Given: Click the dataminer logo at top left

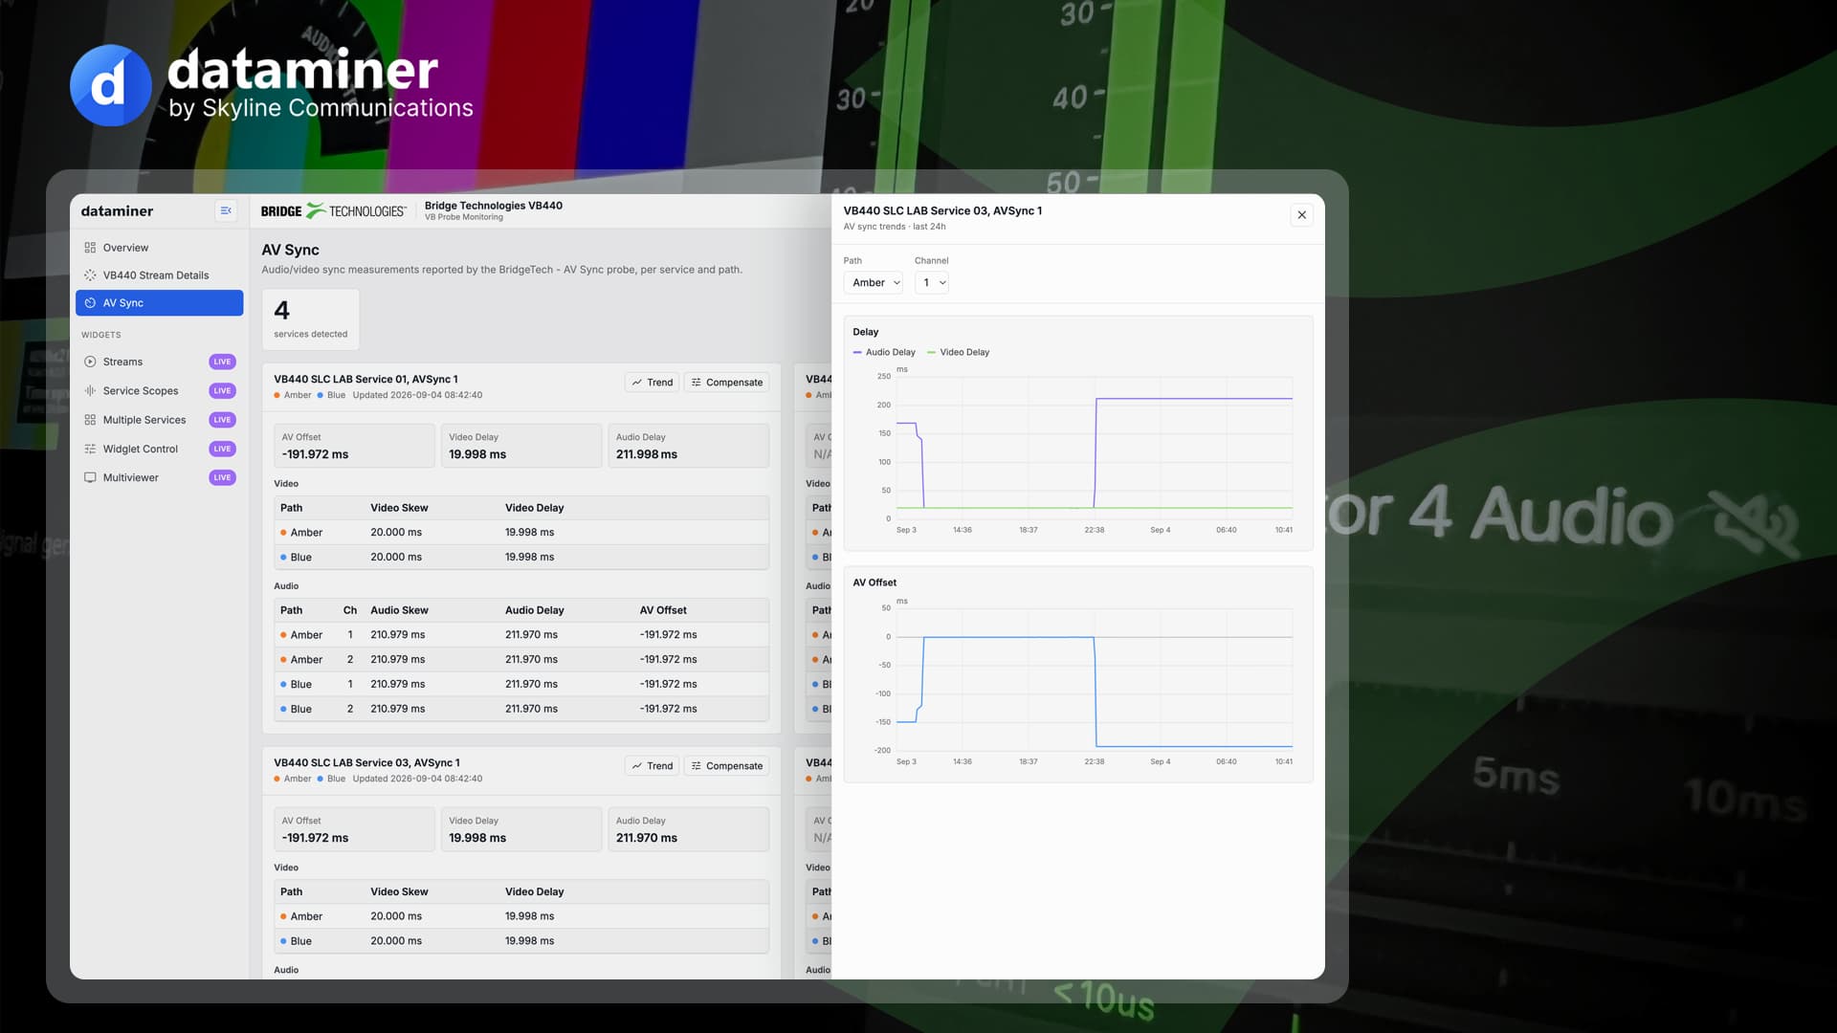Looking at the screenshot, I should 272,85.
